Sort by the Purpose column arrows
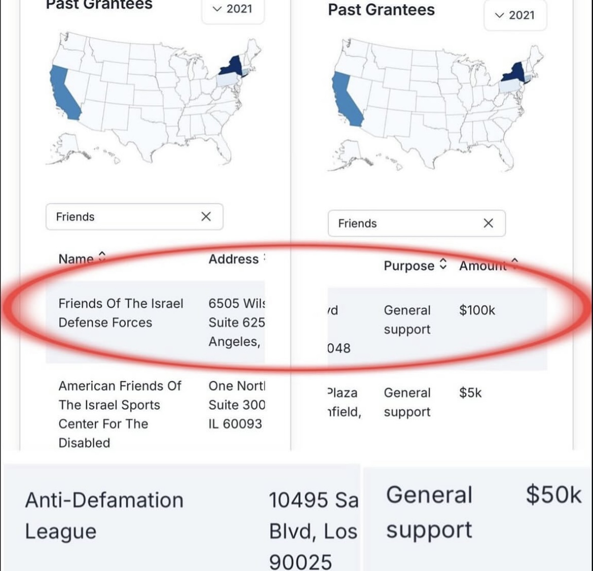This screenshot has height=571, width=593. (443, 264)
